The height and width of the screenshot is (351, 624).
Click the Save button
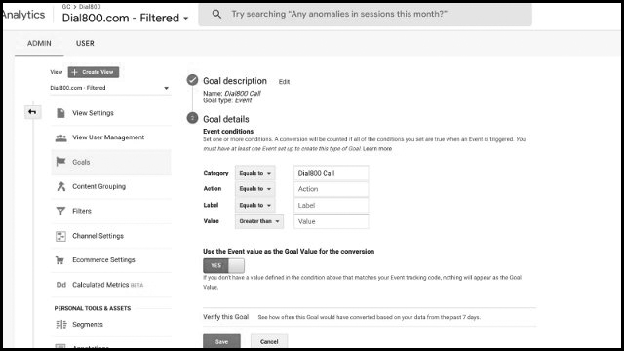(x=221, y=341)
